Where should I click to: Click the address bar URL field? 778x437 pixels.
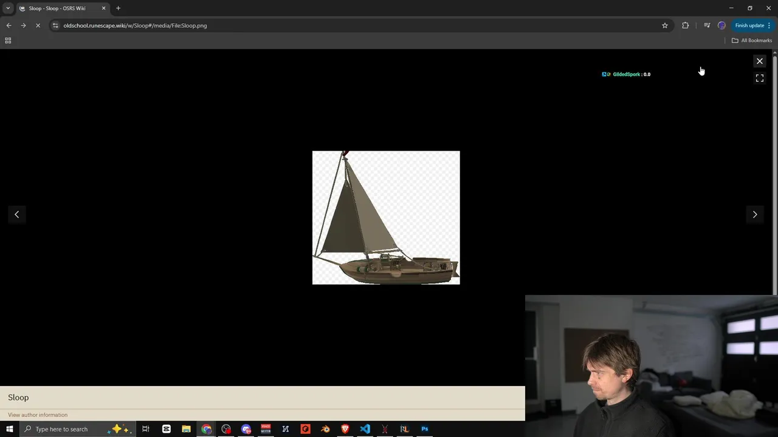(x=359, y=25)
